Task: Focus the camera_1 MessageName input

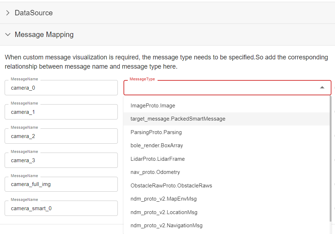Action: 61,112
